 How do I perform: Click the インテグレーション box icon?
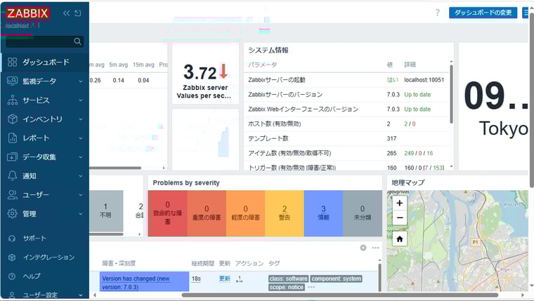click(x=12, y=257)
